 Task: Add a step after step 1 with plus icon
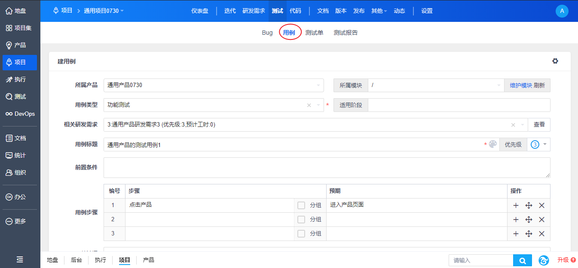(516, 205)
